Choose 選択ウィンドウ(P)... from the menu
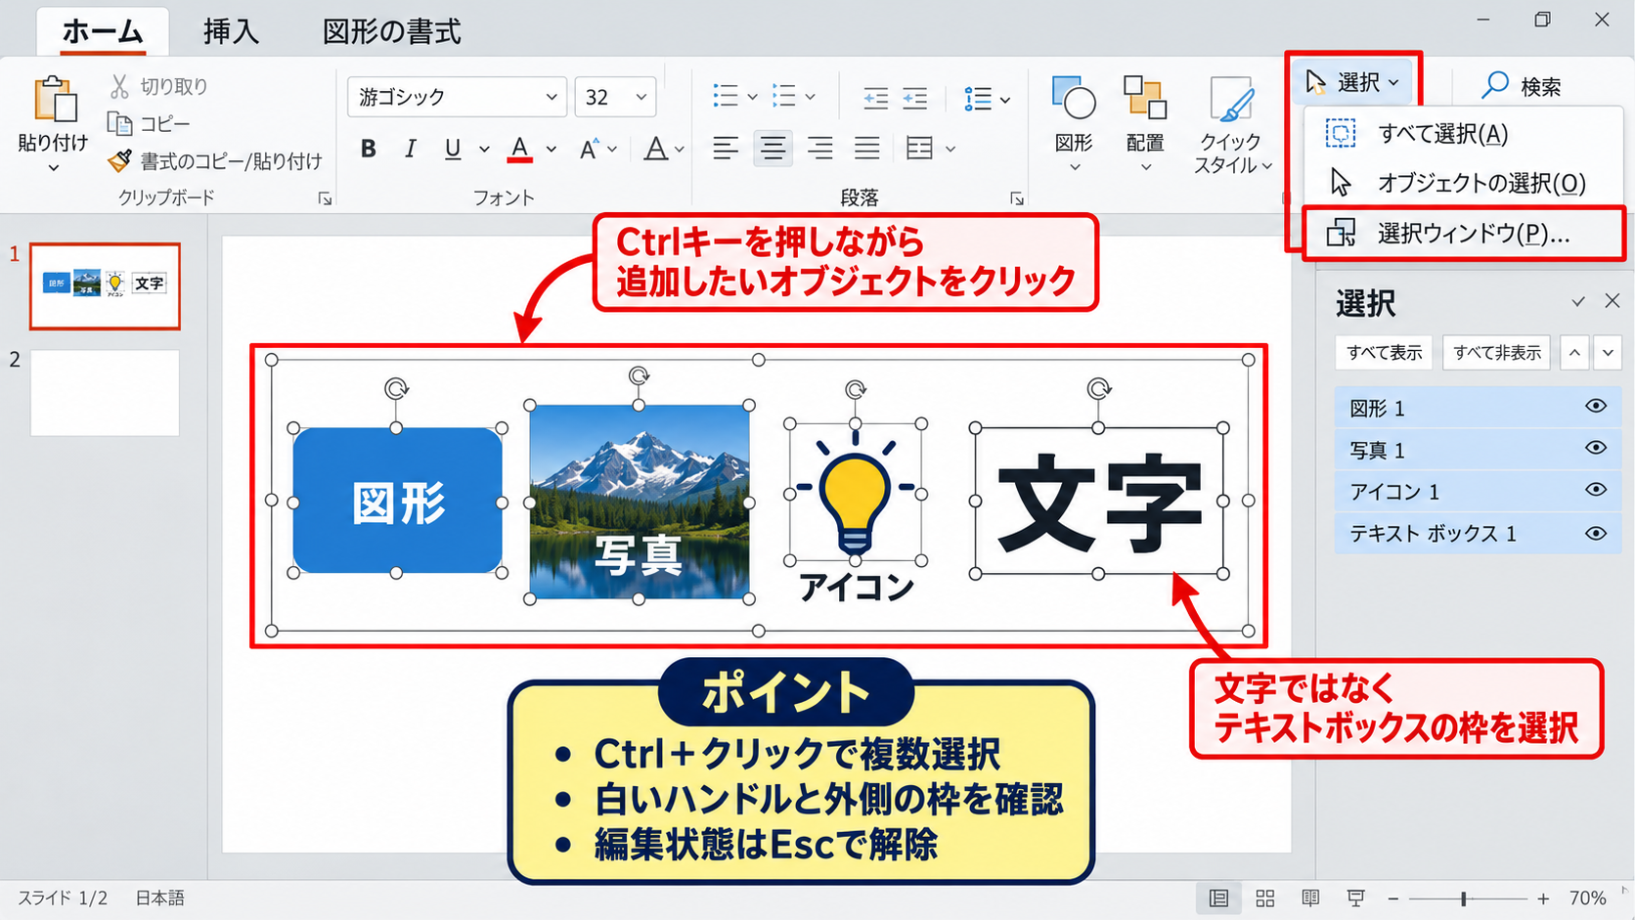This screenshot has width=1635, height=920. click(1463, 234)
